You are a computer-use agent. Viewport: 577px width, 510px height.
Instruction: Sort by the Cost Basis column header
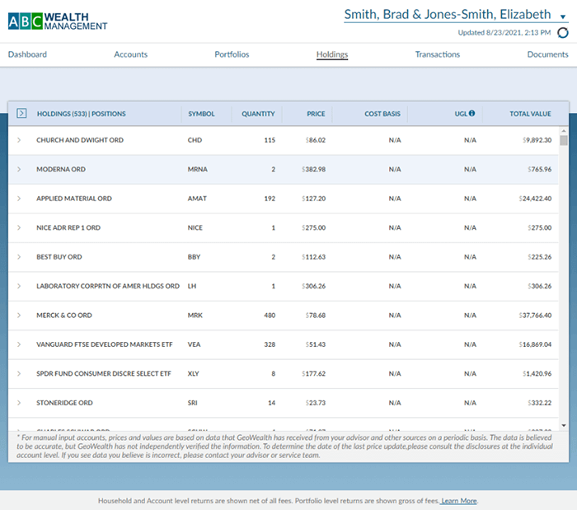tap(382, 114)
